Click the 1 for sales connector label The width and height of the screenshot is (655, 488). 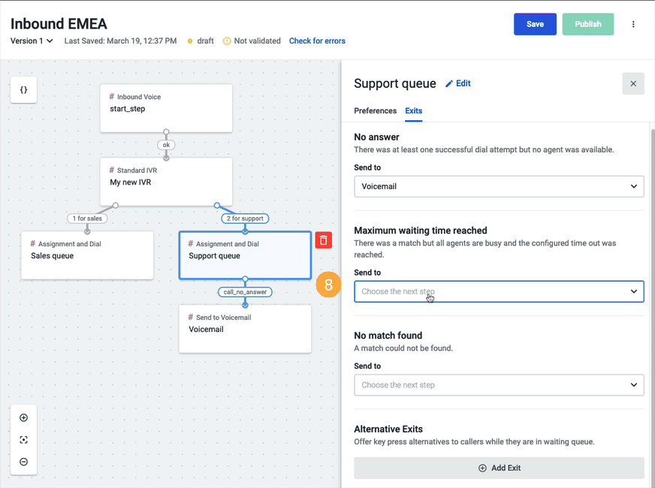click(x=87, y=218)
